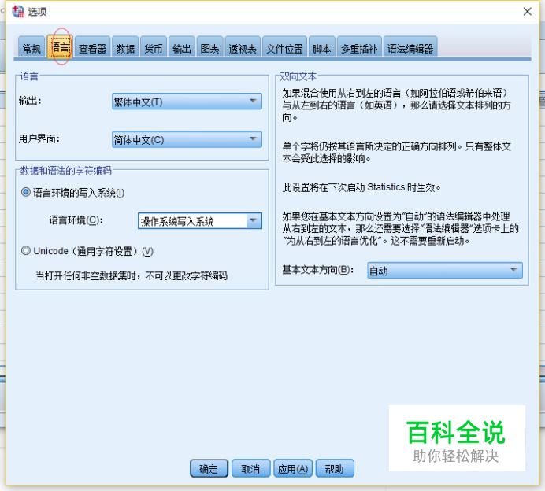
Task: Expand the 语言环境 combo box arrow
Action: (254, 220)
